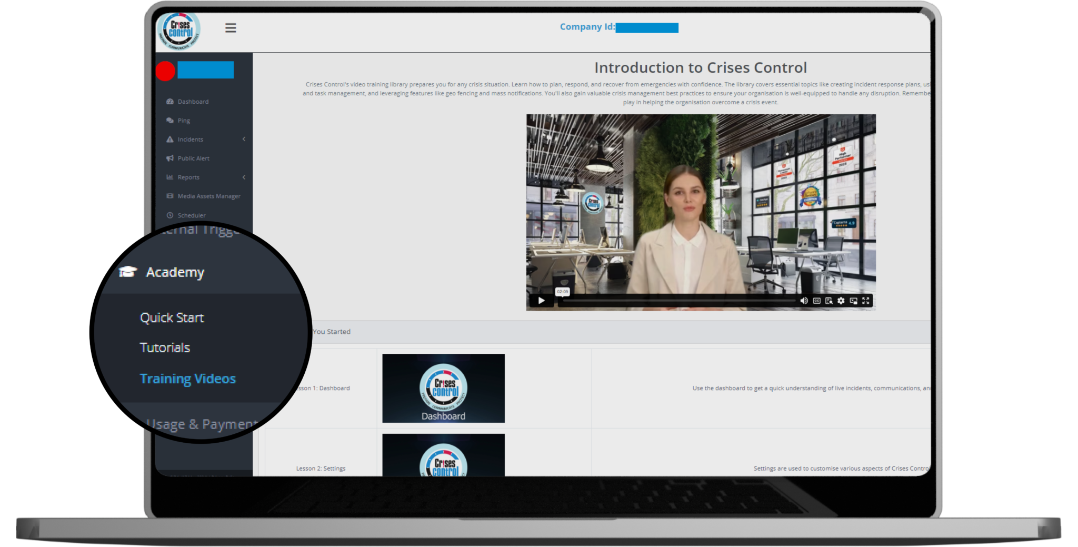Click the Crises Control logo
The image size is (1078, 547).
click(x=179, y=31)
